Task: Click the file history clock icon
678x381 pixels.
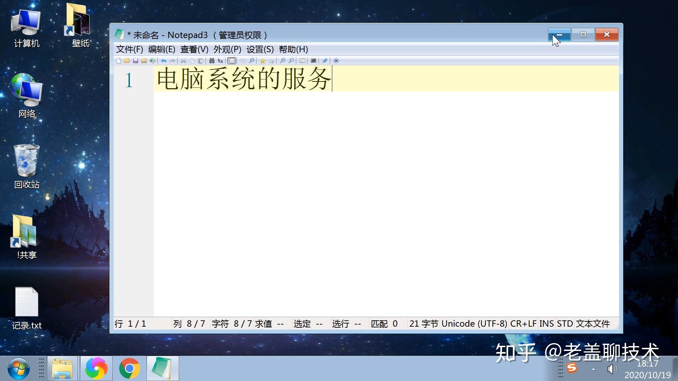Action: tap(153, 61)
